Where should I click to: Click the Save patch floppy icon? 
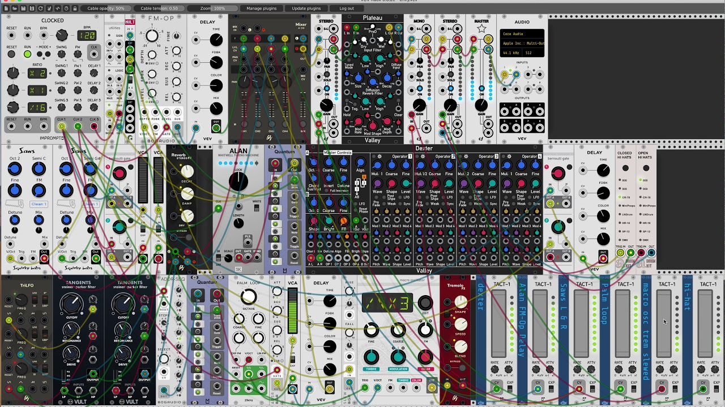[23, 8]
